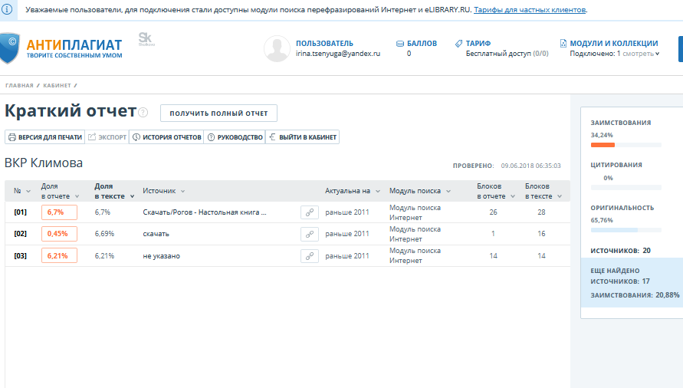Click the help icon next to Краткий отчет
Image resolution: width=683 pixels, height=388 pixels.
tap(143, 111)
